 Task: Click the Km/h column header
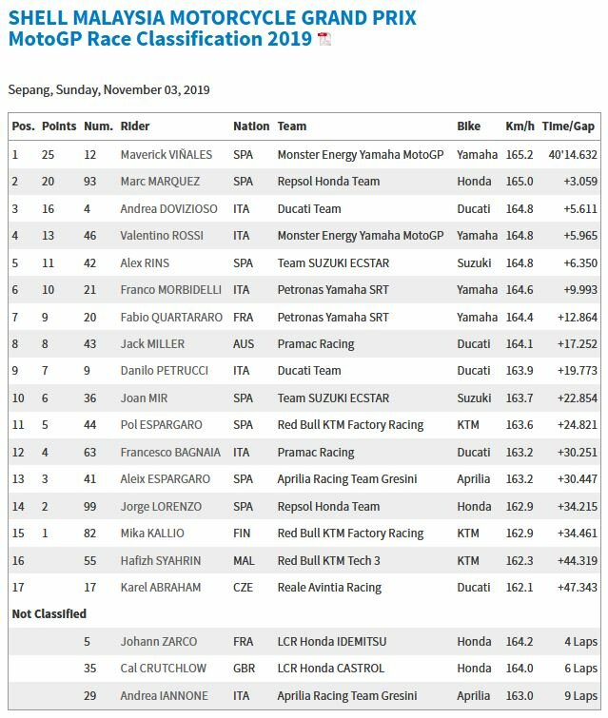tap(520, 126)
